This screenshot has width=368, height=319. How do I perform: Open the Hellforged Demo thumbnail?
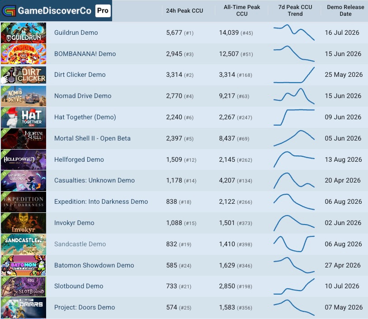(24, 160)
